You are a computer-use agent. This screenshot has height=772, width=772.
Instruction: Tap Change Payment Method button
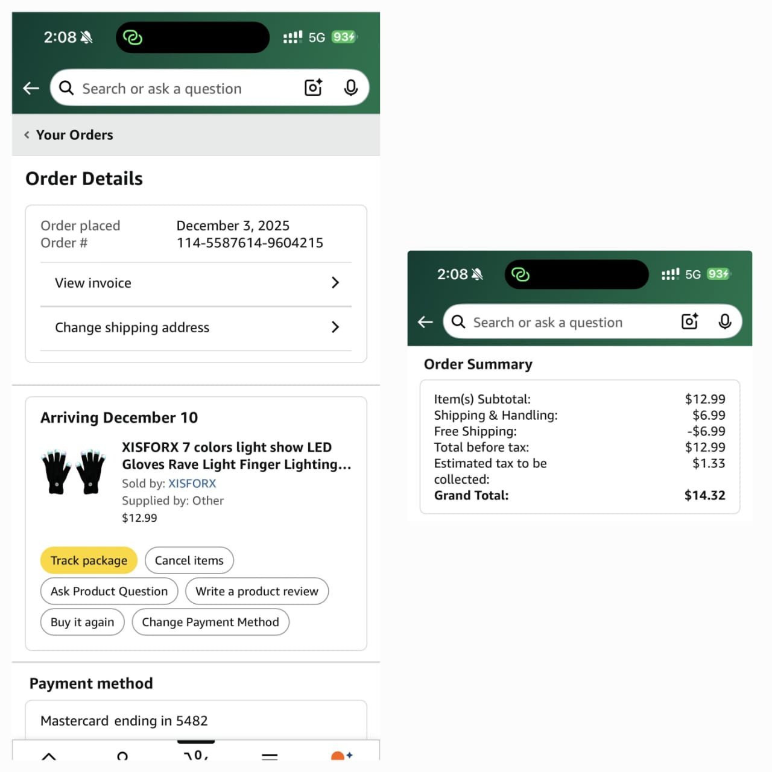pyautogui.click(x=210, y=622)
